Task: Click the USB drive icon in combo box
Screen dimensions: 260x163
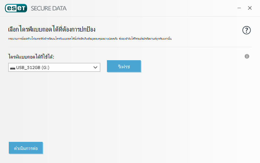Action: (x=13, y=68)
